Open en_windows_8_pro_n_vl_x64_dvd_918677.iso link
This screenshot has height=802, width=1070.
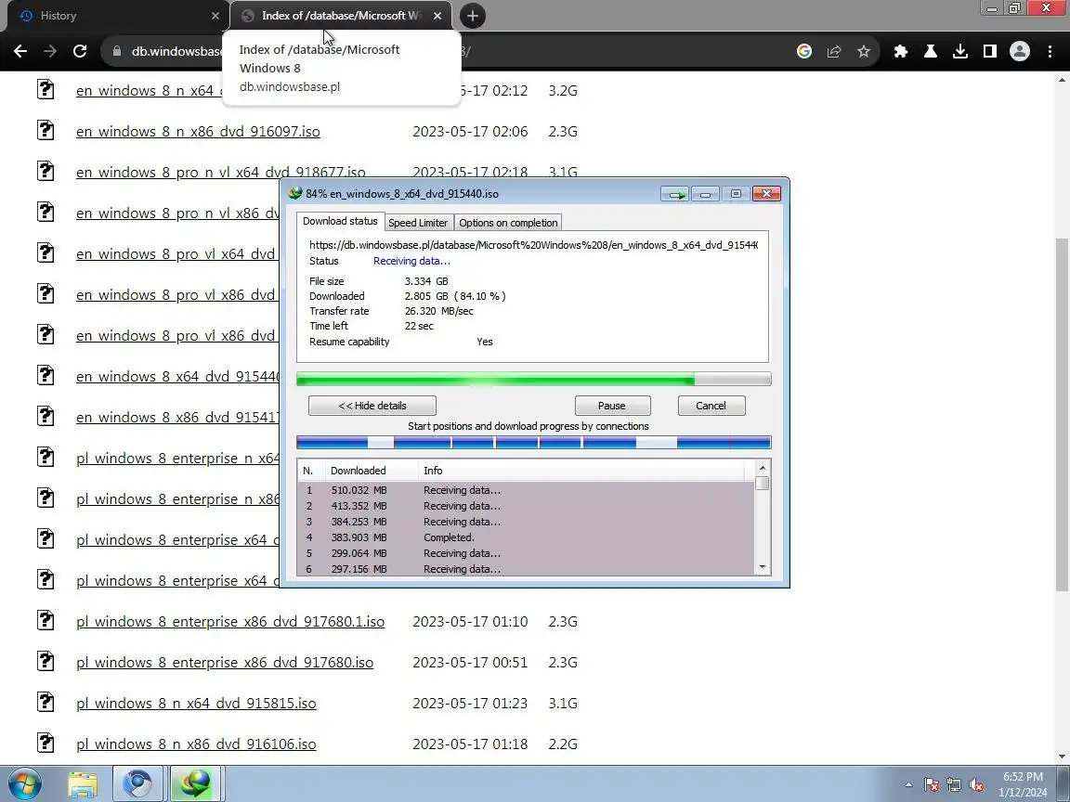point(220,172)
